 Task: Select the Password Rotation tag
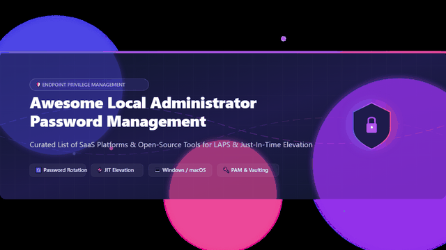click(58, 170)
